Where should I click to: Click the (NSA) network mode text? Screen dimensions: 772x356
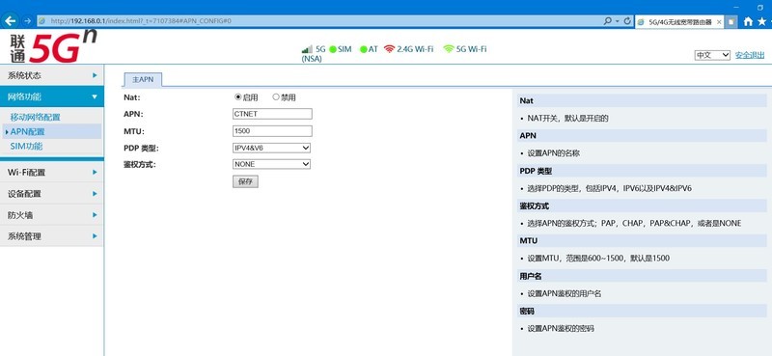(x=311, y=59)
